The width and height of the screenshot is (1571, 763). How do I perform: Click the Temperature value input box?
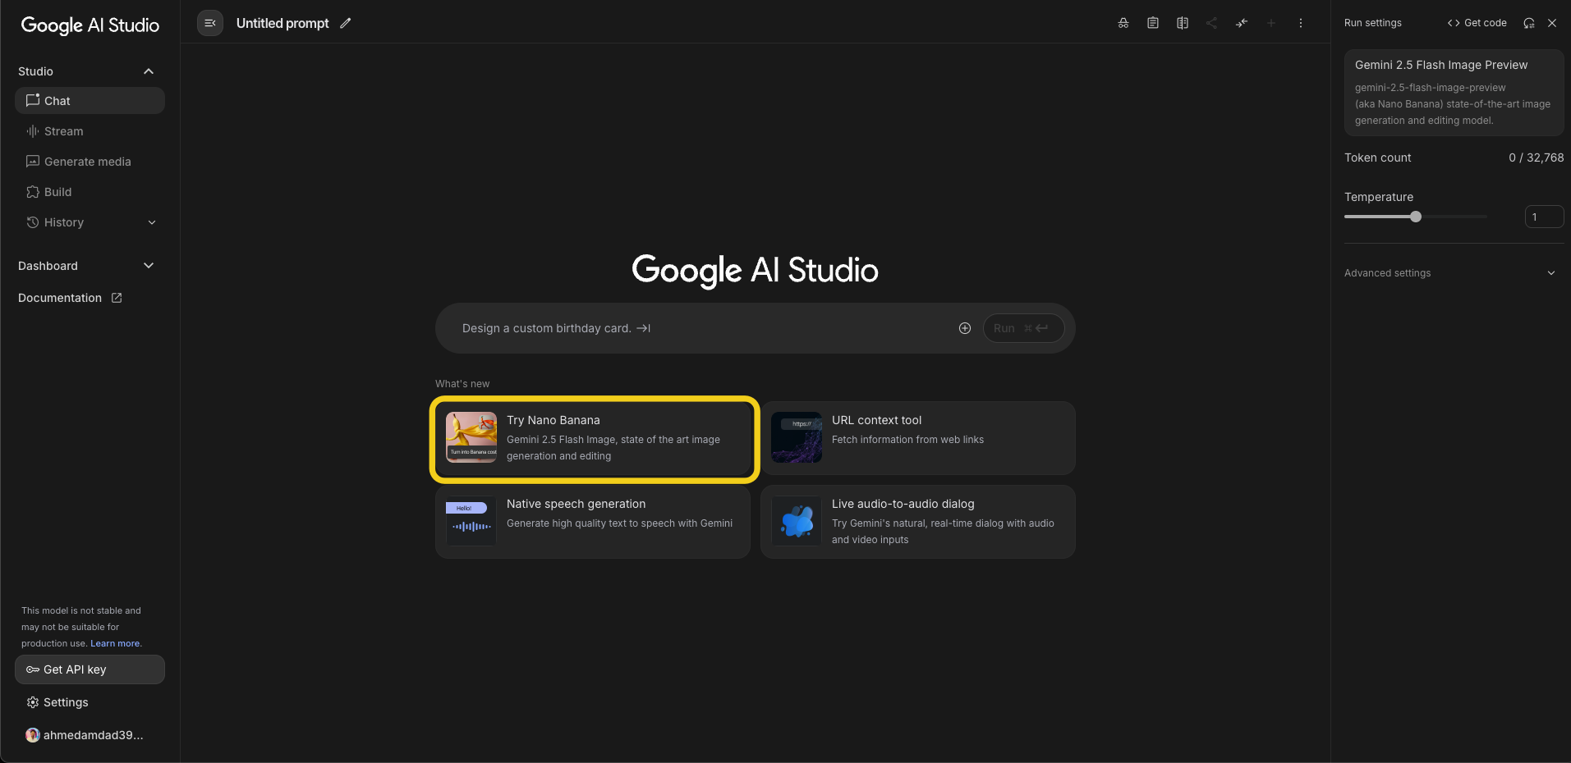(x=1544, y=217)
